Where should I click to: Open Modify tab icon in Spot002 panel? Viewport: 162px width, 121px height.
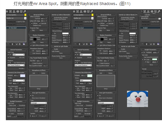78,11
